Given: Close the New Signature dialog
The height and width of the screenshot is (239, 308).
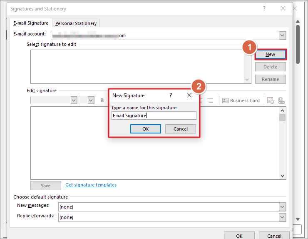Looking at the screenshot, I should [189, 95].
